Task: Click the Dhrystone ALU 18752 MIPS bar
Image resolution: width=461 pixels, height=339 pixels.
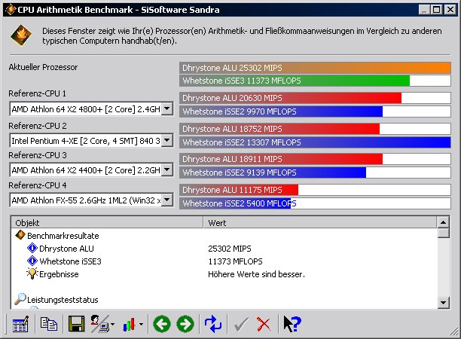Action: coord(315,129)
